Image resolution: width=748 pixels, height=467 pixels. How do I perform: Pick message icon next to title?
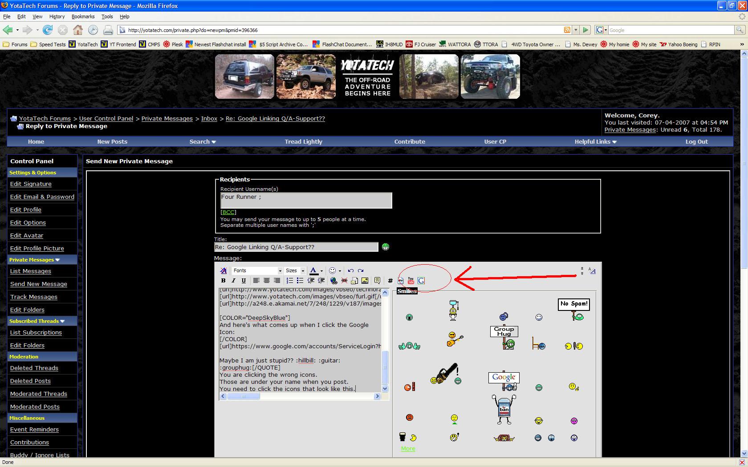click(x=385, y=247)
